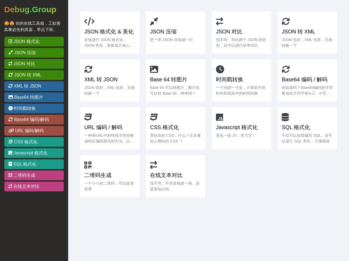The image size is (349, 261).
Task: Open the Javascript 格式化 card title
Action: 237,127
